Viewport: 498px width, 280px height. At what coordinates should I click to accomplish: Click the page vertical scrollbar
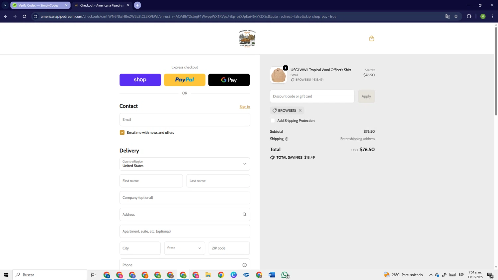(496, 71)
